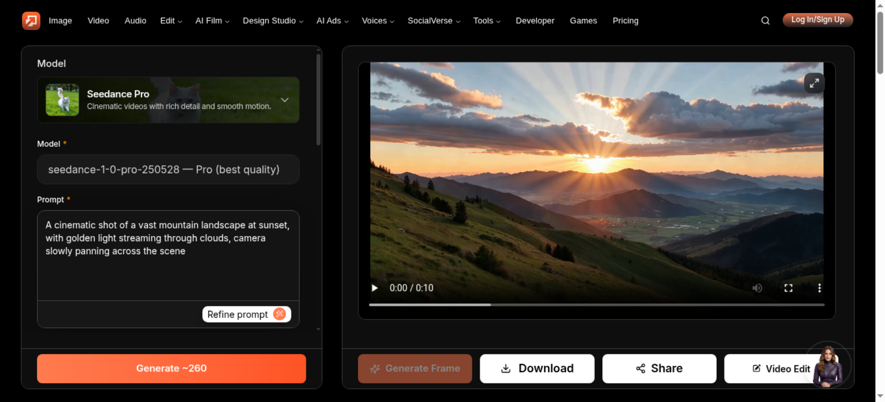Viewport: 885px width, 402px height.
Task: Click the left panel scroll-down arrow
Action: pyautogui.click(x=318, y=329)
